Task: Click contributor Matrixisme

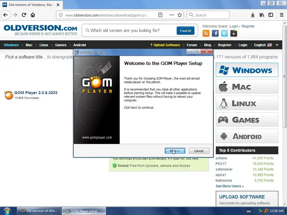Action: [224, 181]
